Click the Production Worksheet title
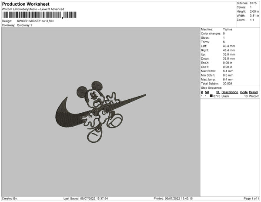Image resolution: width=261 pixels, height=202 pixels. coord(26,4)
